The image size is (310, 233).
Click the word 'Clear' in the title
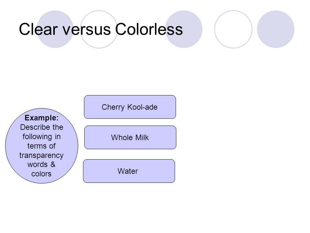[38, 29]
